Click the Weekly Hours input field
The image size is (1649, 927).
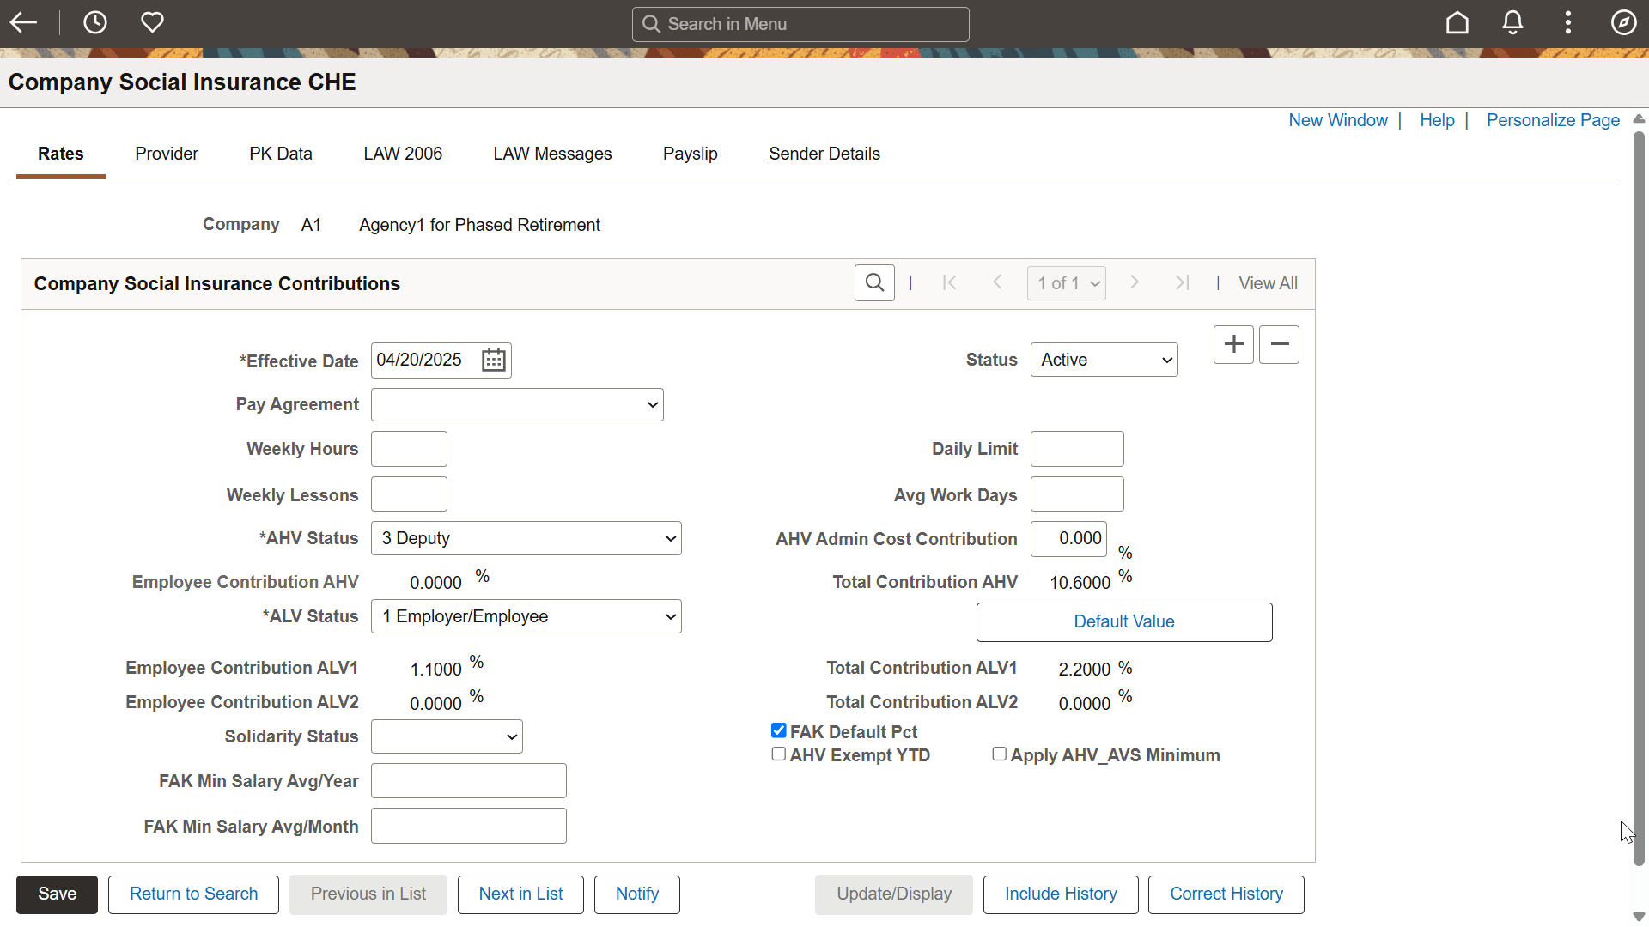coord(409,450)
